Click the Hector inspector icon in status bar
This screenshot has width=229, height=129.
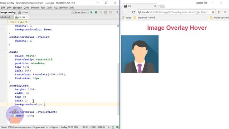pyautogui.click(x=113, y=127)
